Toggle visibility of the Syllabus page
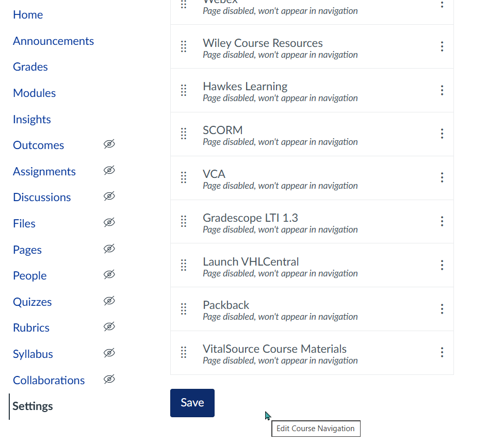Image resolution: width=488 pixels, height=443 pixels. coord(109,353)
